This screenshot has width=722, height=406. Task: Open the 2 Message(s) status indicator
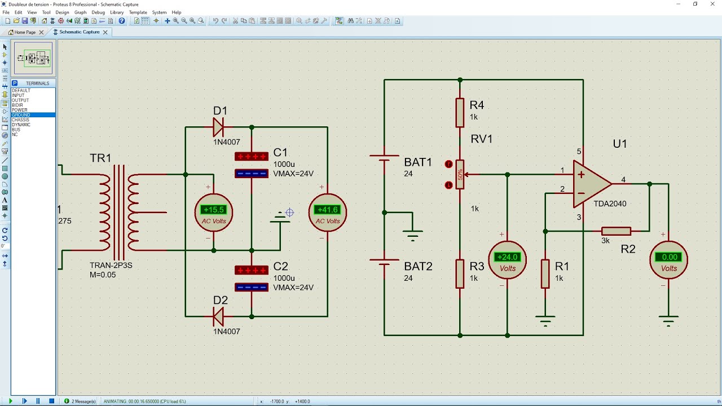pyautogui.click(x=80, y=401)
